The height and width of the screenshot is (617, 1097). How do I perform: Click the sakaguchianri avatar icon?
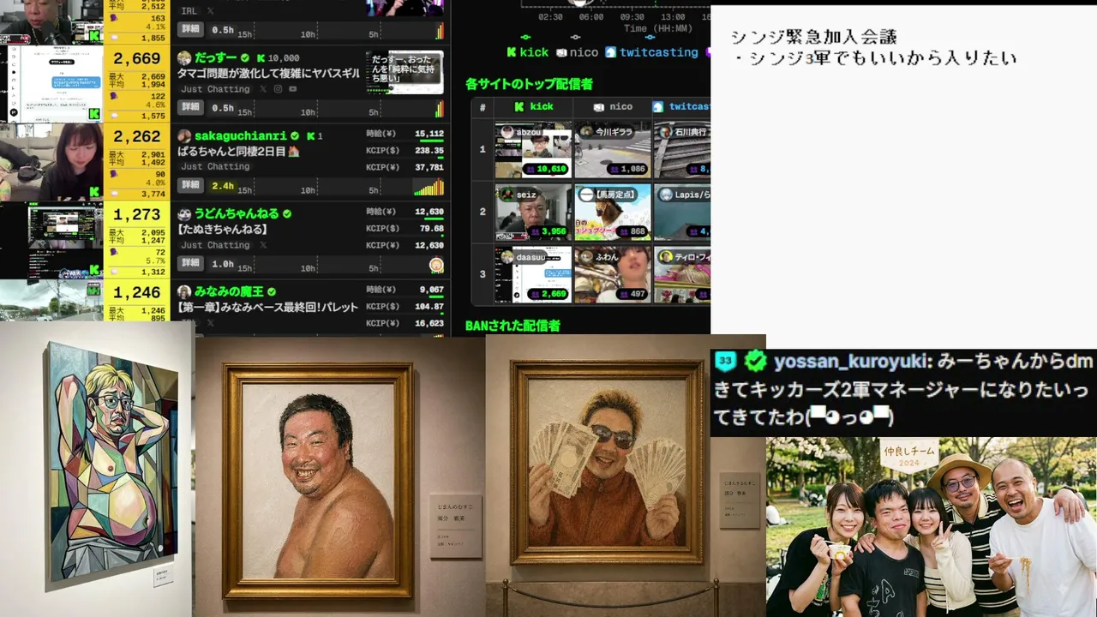(x=184, y=136)
